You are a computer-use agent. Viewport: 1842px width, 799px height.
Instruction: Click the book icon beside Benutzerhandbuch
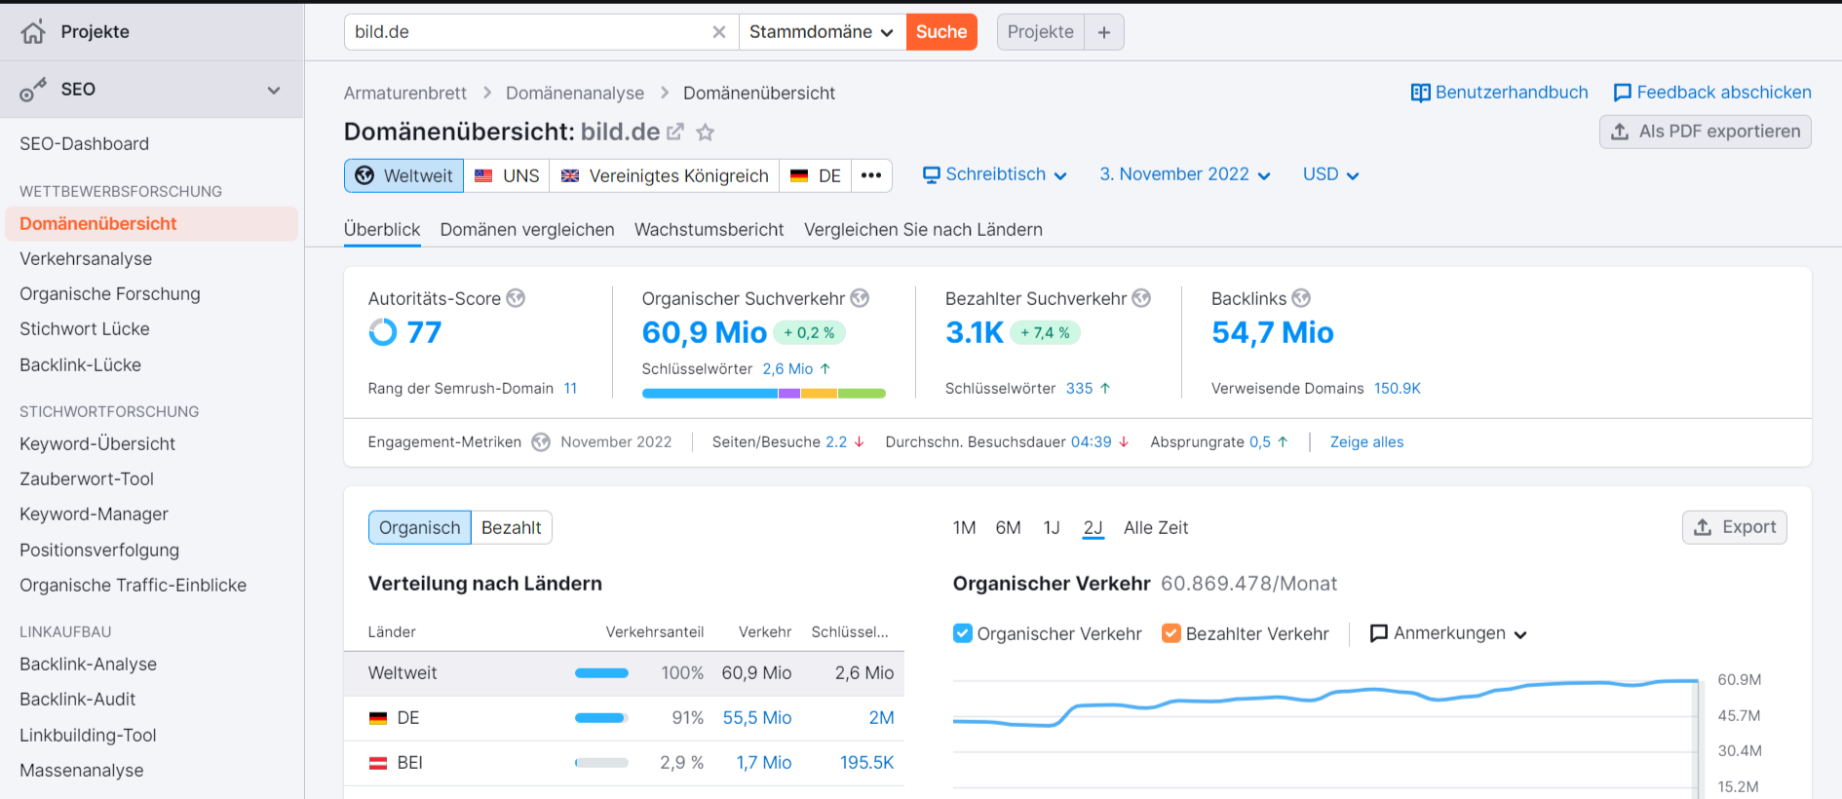click(1421, 93)
